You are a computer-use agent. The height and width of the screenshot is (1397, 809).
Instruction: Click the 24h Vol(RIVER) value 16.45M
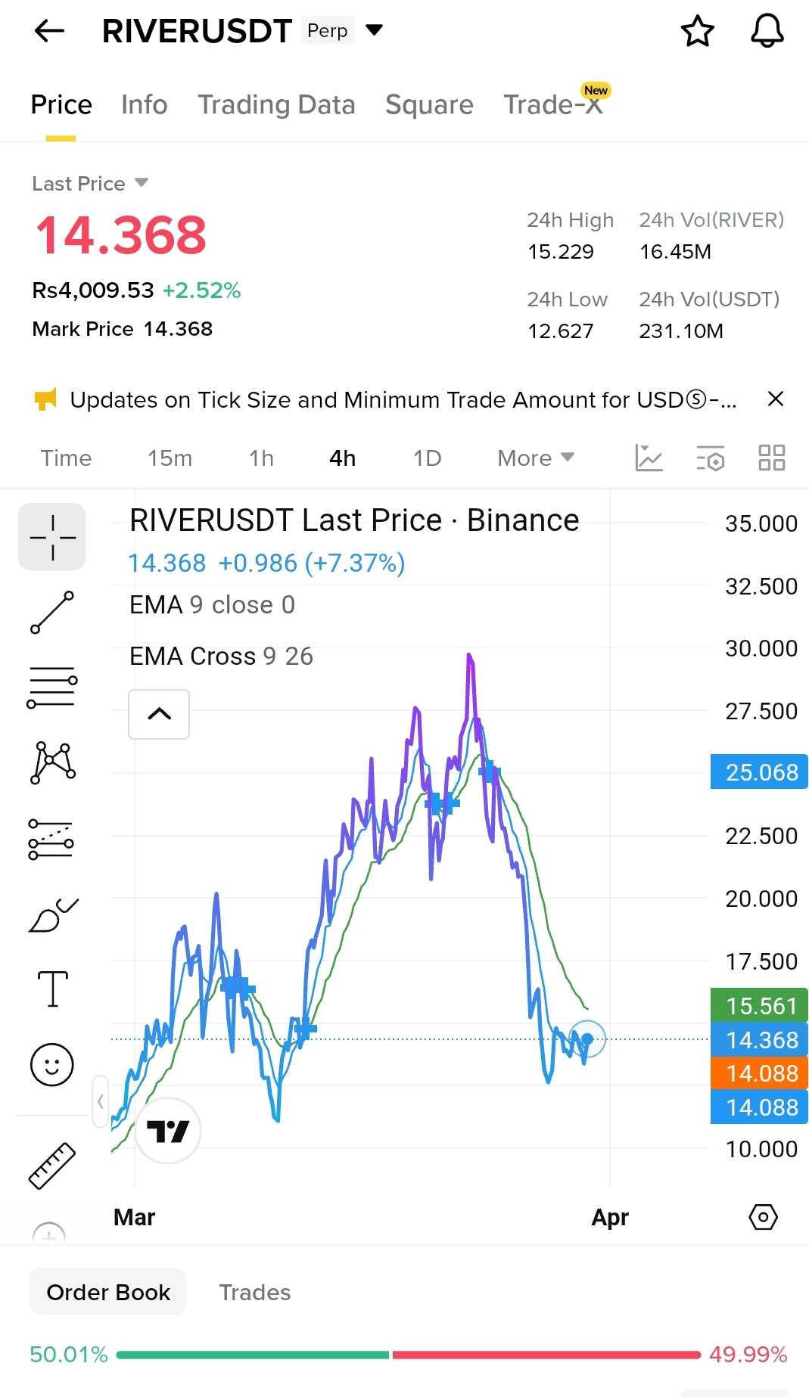click(x=675, y=252)
